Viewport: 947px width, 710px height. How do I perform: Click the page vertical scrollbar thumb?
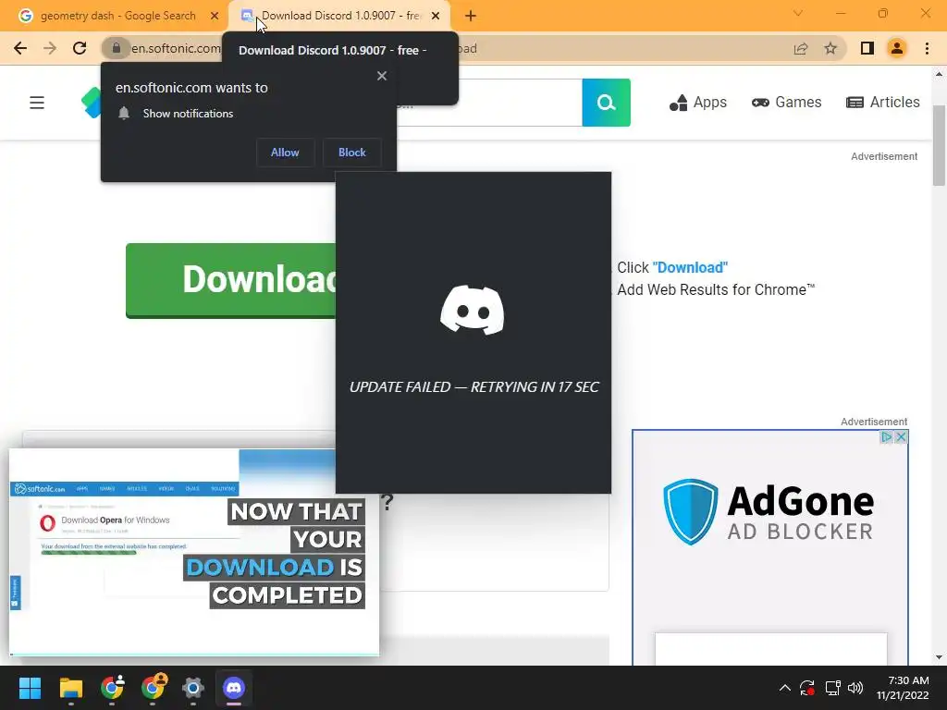[939, 145]
